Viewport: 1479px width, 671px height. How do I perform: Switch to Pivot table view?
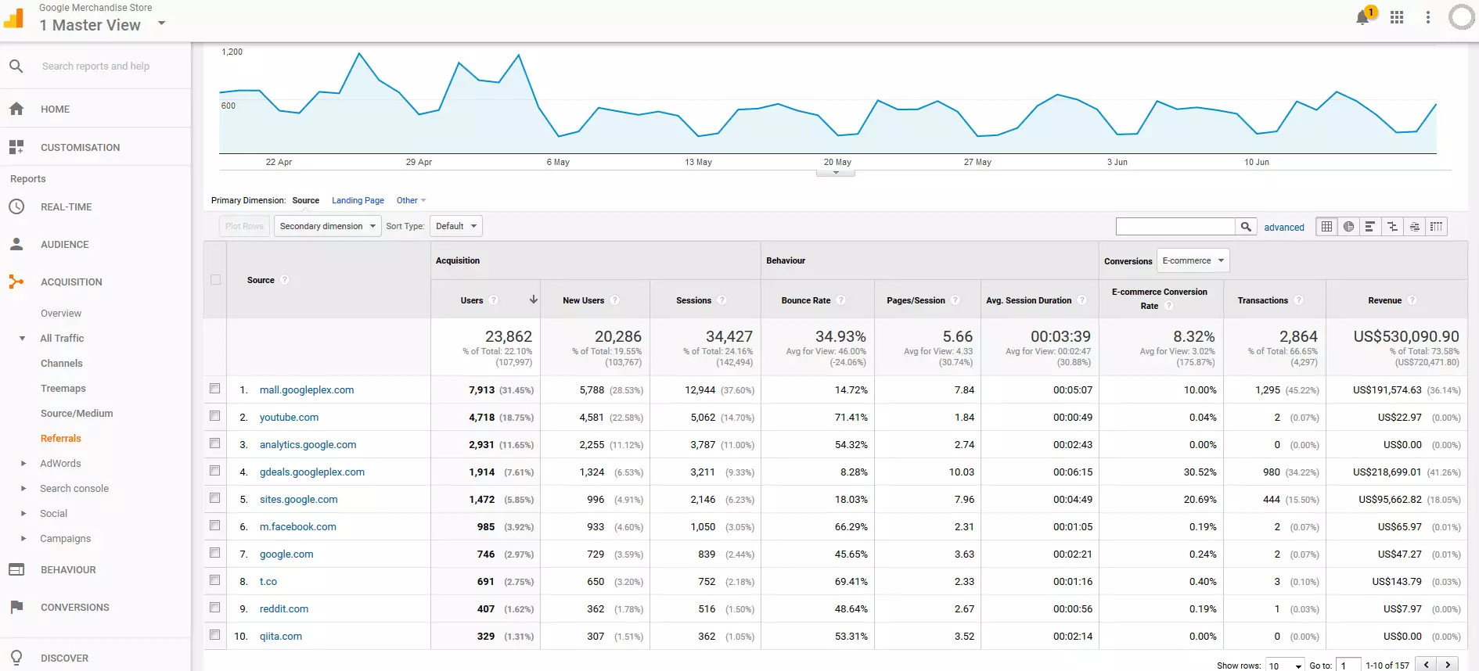point(1436,227)
